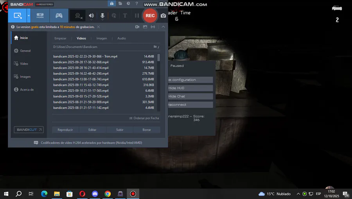Take a screenshot with camera icon
This screenshot has width=352, height=199.
point(163,16)
